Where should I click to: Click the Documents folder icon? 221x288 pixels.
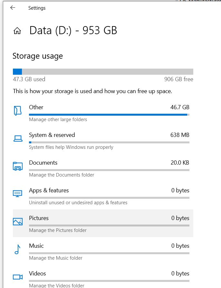18,166
